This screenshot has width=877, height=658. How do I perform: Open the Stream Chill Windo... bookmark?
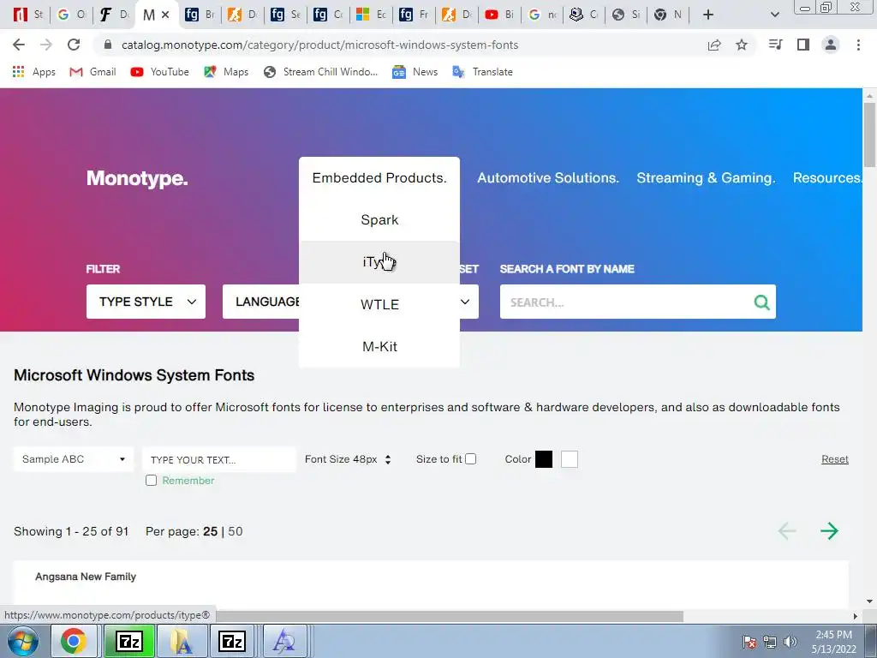point(320,72)
